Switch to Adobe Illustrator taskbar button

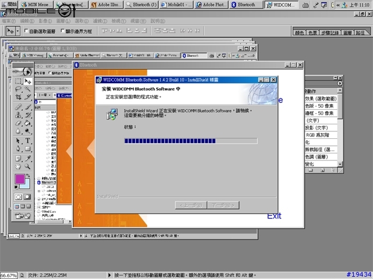[107, 5]
